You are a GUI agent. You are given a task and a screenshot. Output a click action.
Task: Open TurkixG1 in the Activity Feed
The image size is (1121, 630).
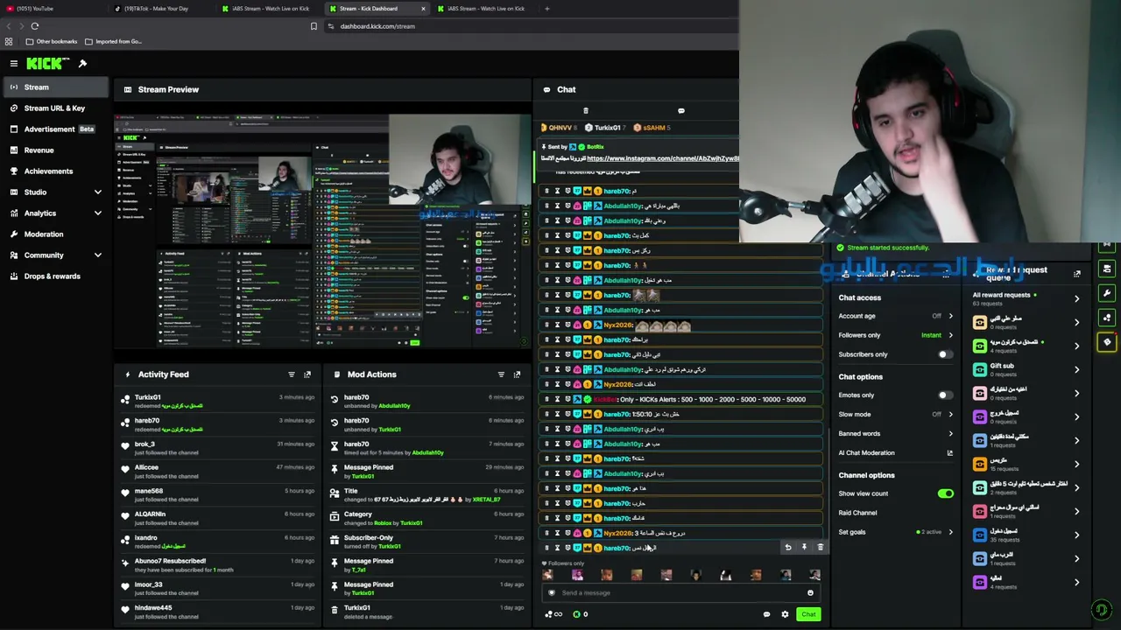(147, 397)
